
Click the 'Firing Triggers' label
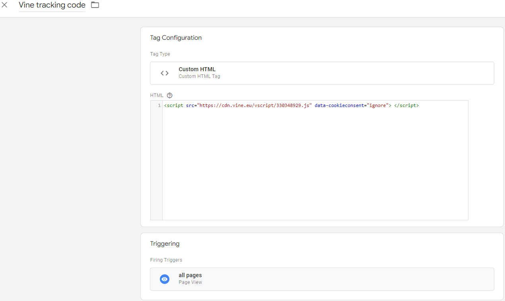pyautogui.click(x=166, y=260)
